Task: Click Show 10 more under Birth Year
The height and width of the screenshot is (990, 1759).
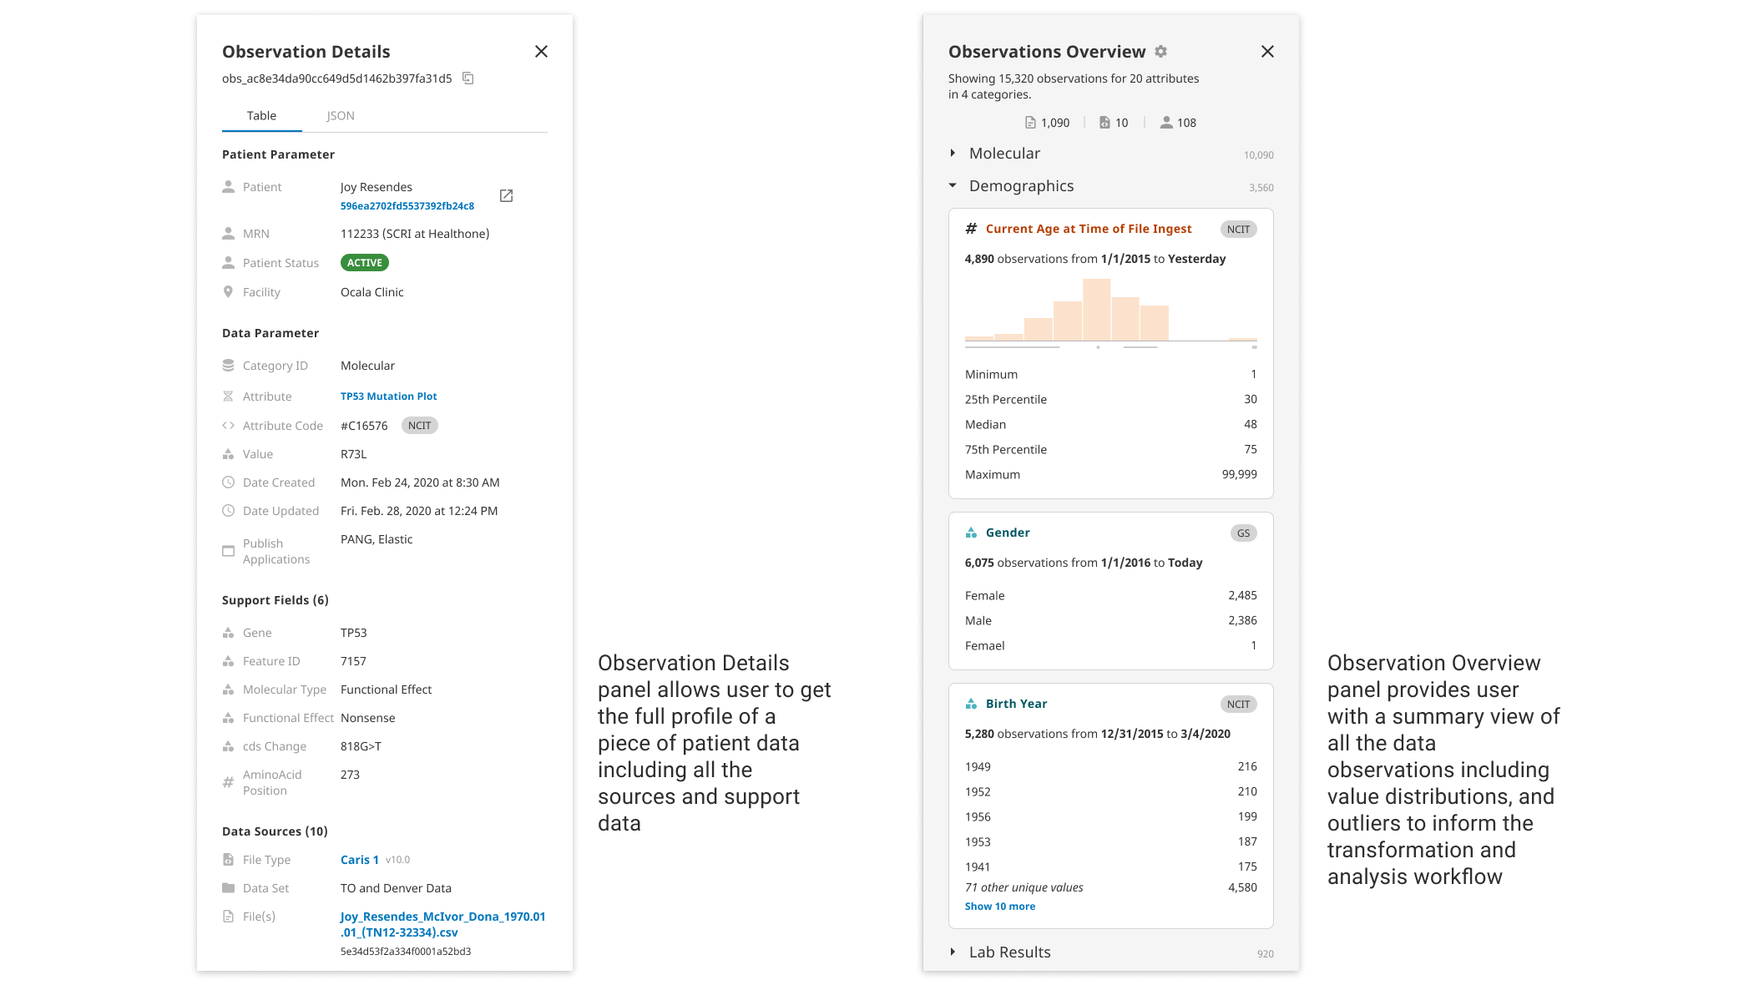Action: point(999,907)
